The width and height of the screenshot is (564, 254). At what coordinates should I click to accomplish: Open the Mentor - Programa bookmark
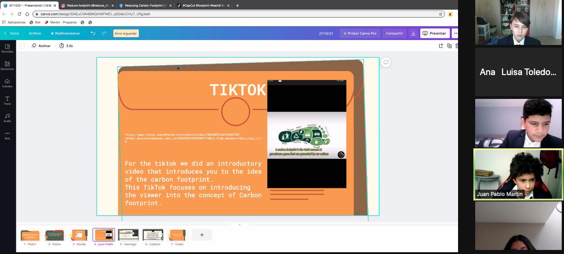[x=60, y=22]
